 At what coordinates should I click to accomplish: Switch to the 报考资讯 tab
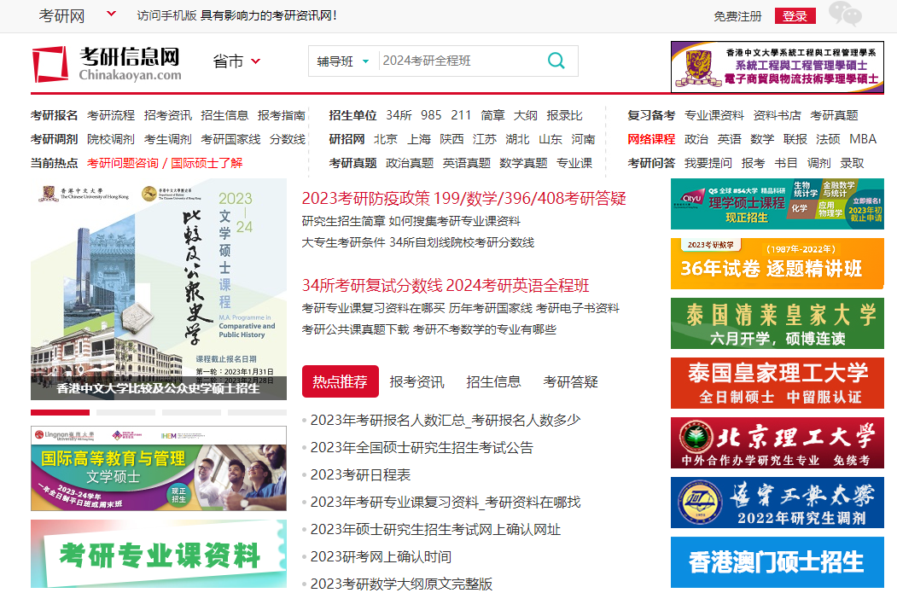[x=417, y=381]
